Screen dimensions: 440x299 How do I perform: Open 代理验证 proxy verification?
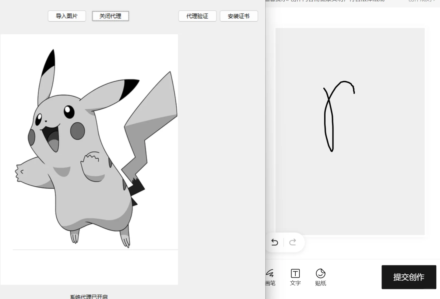197,16
